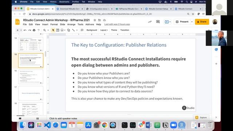This screenshot has height=131, width=233.
Task: Click the Background button
Action: (x=92, y=30)
